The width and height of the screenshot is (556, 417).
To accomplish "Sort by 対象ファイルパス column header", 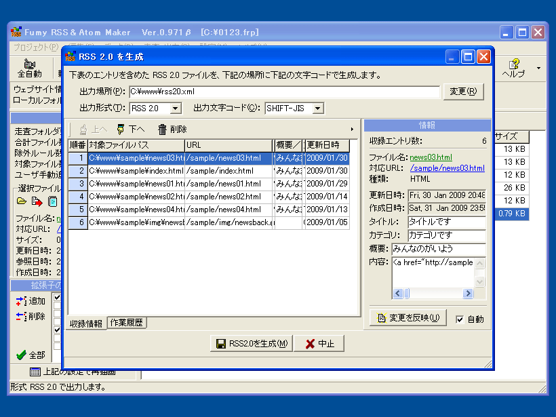I will (136, 145).
